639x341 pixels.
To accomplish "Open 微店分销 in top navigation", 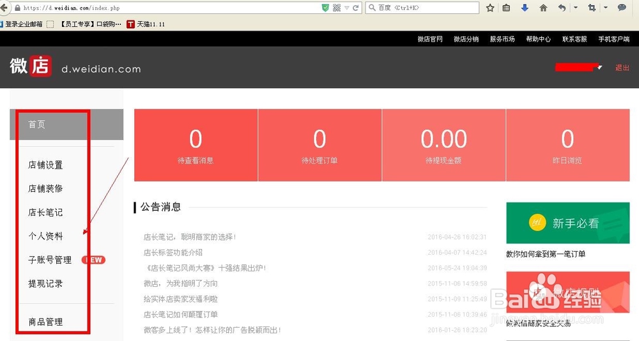I will [466, 39].
